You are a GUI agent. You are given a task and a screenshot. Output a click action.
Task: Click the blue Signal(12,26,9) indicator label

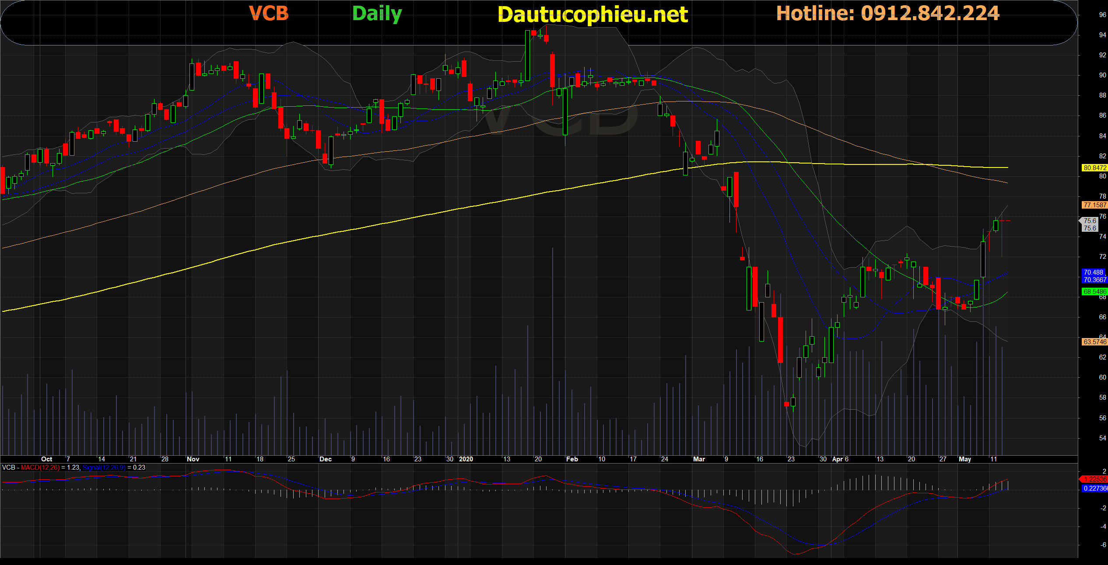click(104, 467)
